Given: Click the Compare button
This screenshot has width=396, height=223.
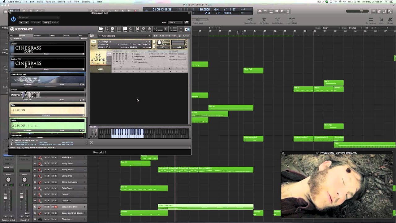Looking at the screenshot, I should tap(36, 22).
